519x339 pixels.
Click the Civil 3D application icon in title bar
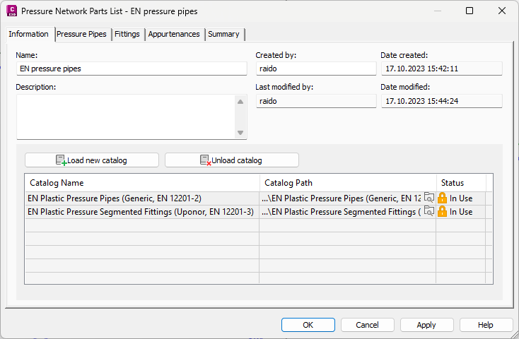pos(11,11)
